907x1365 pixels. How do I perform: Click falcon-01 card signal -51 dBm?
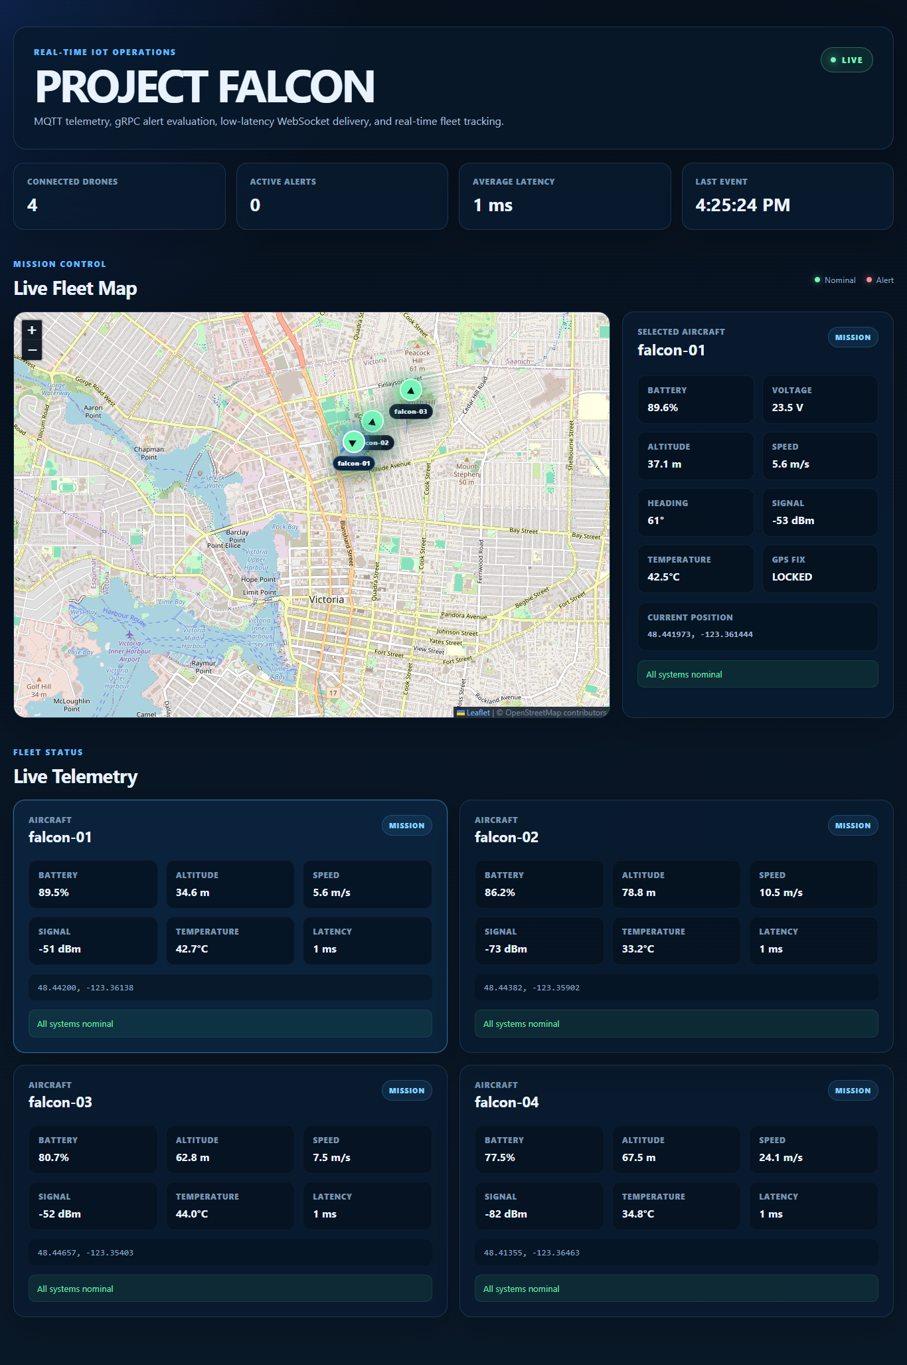pos(60,949)
